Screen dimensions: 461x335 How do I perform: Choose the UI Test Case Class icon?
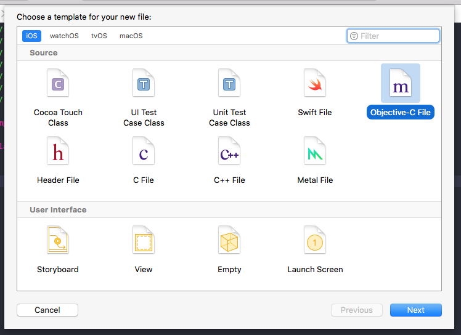click(144, 83)
